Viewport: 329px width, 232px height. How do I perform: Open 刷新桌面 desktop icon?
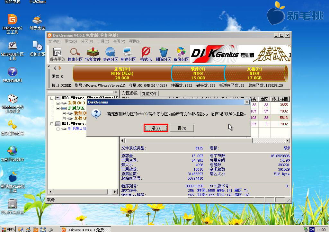[x=37, y=22]
